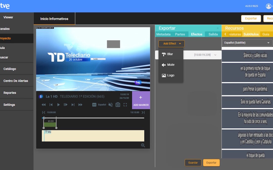Open the Subtitulos tab

(x=251, y=34)
